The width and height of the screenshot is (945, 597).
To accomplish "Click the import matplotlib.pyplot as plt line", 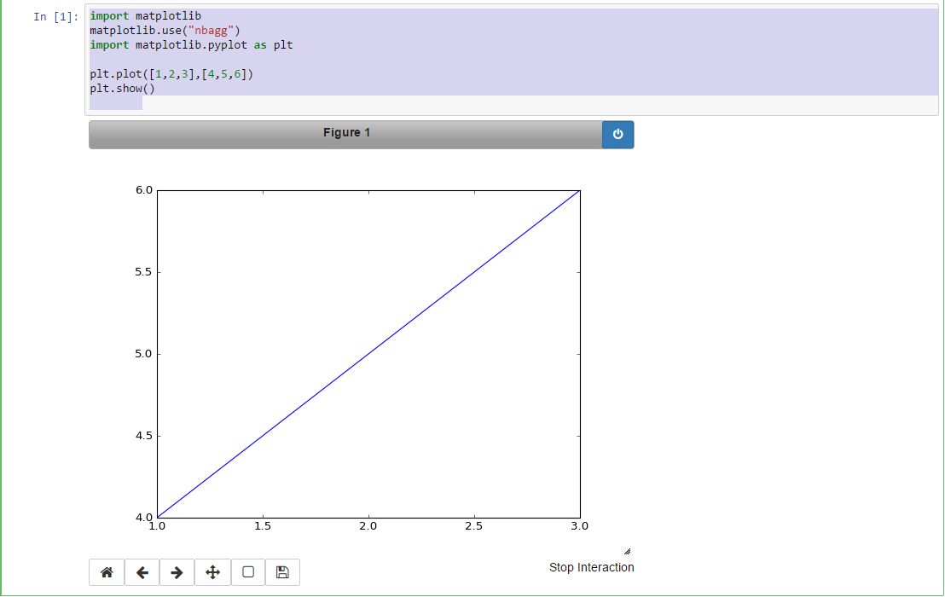I will pyautogui.click(x=192, y=45).
